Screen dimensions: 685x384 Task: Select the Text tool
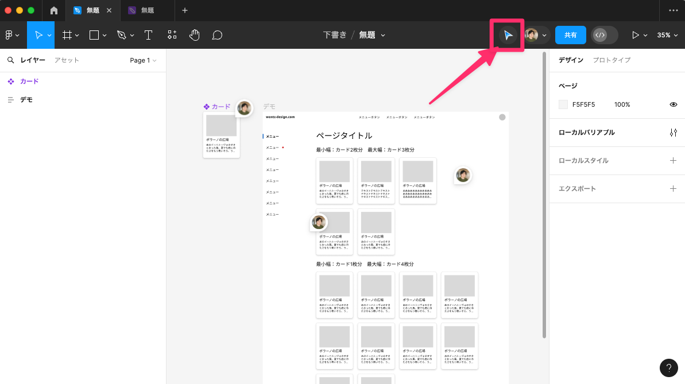click(148, 35)
